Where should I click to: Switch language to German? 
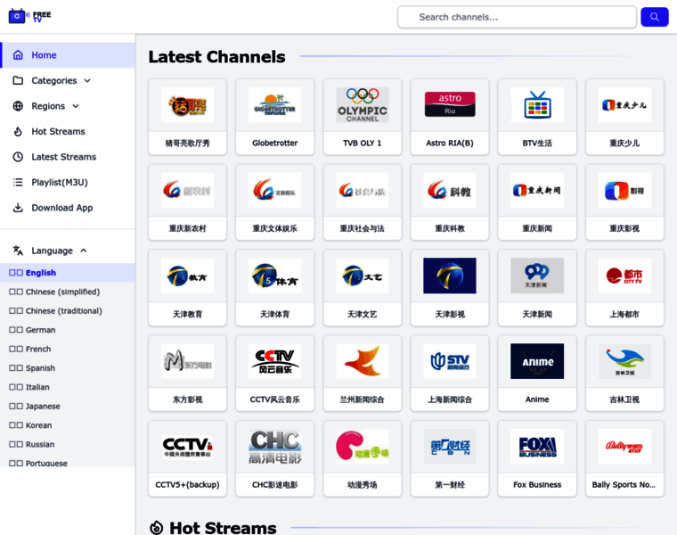[x=68, y=330]
